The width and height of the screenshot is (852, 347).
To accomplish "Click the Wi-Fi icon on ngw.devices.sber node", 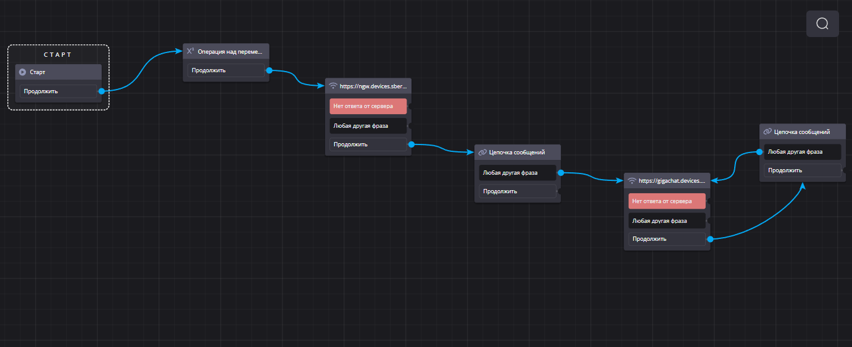I will [333, 86].
